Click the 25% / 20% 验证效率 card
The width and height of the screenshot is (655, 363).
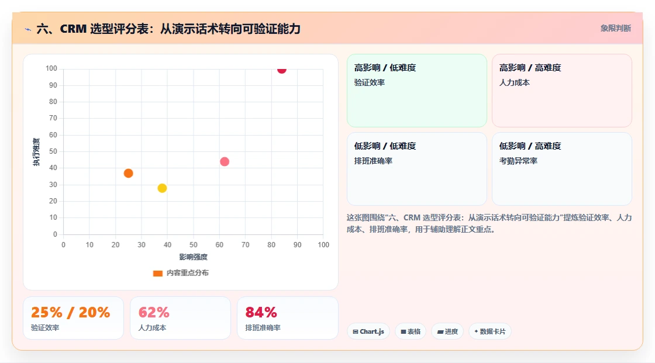click(73, 318)
